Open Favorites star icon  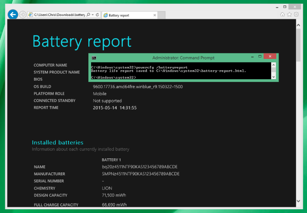coord(290,15)
